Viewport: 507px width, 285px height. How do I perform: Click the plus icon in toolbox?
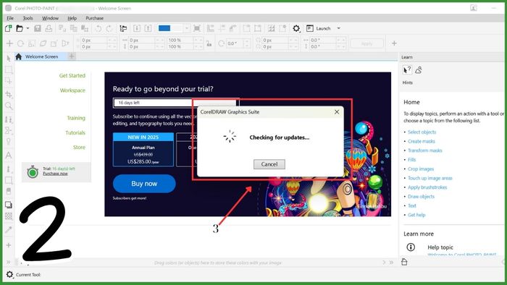tap(9, 245)
